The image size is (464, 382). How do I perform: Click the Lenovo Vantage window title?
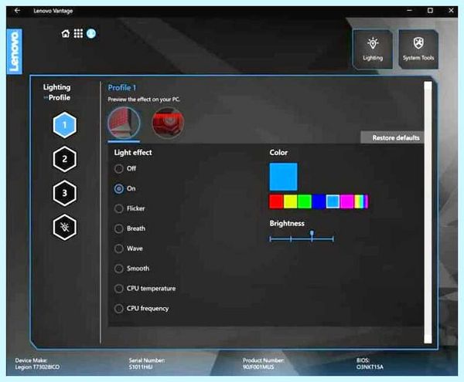53,11
